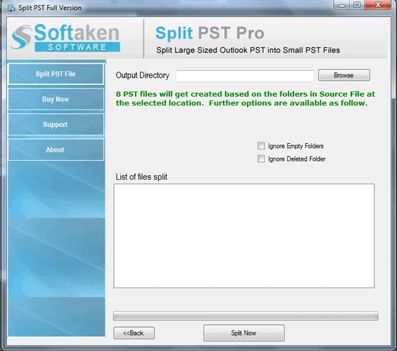Image resolution: width=397 pixels, height=351 pixels.
Task: Open the Split PST File sidebar tab
Action: click(x=56, y=74)
